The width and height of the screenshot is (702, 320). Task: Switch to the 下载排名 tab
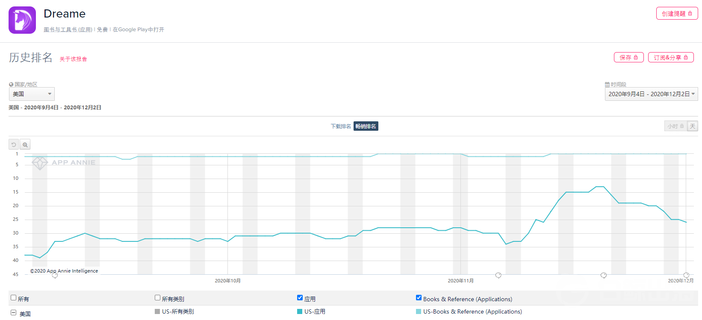341,126
